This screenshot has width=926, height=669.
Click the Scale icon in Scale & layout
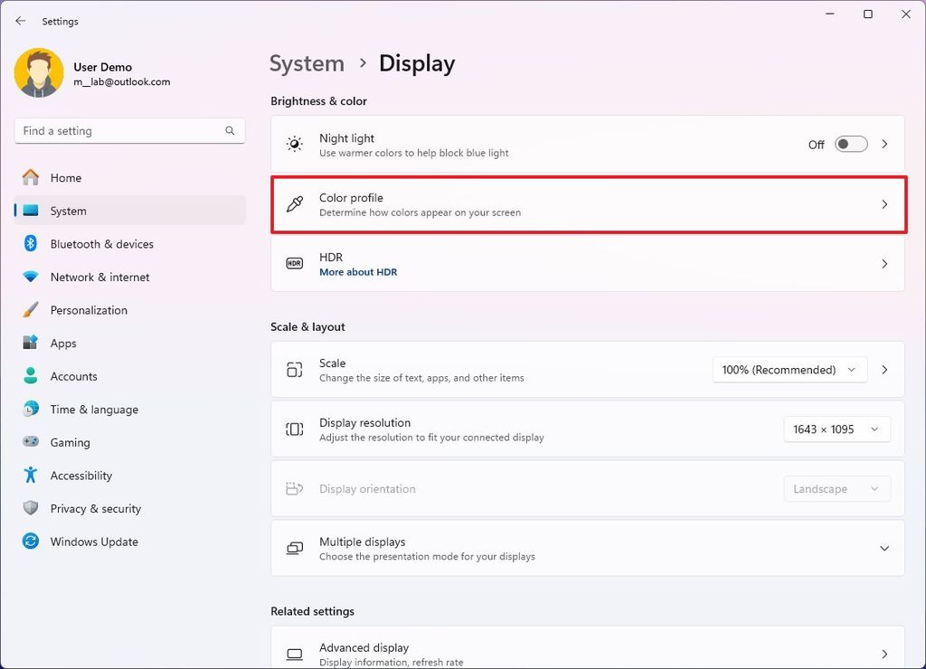pyautogui.click(x=293, y=370)
